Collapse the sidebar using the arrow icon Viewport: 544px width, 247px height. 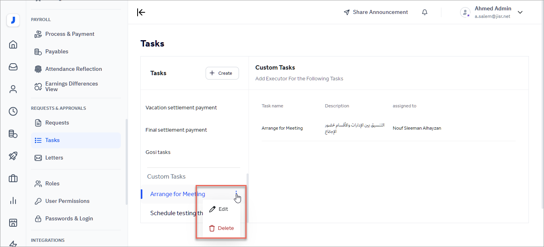[141, 12]
